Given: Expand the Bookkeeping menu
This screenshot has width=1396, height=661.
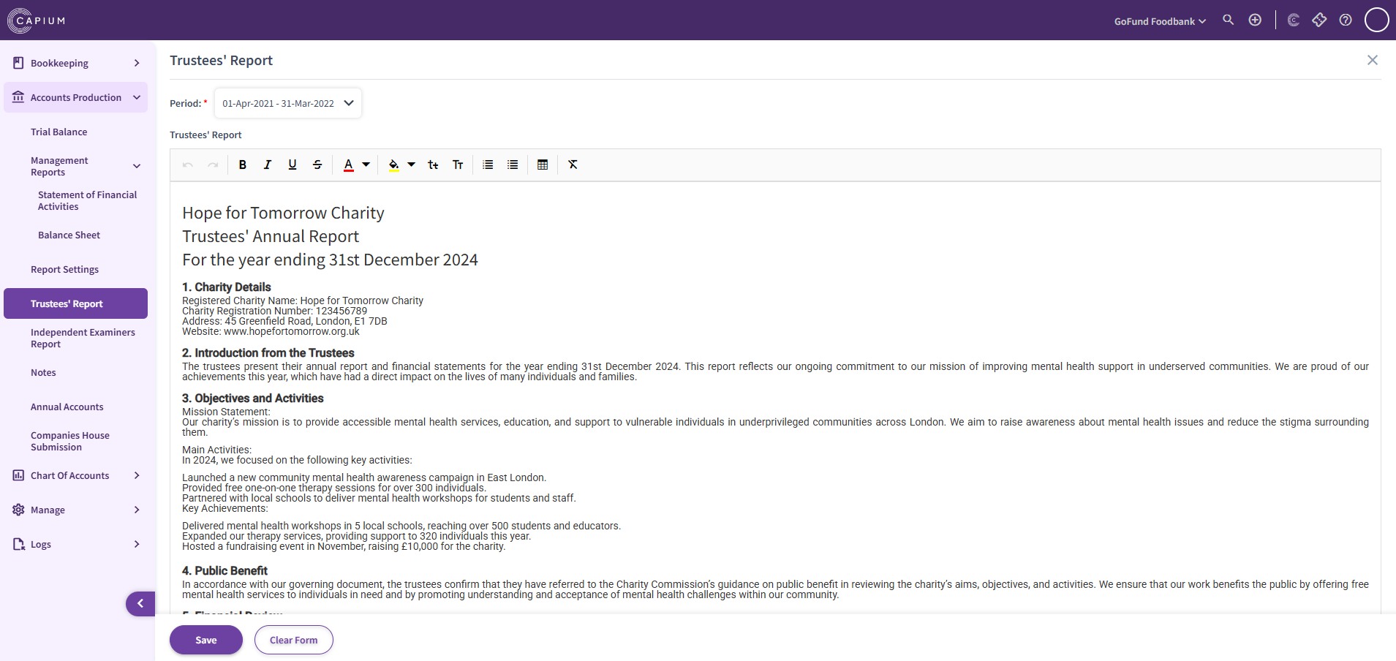Looking at the screenshot, I should 76,63.
